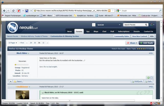The height and width of the screenshot is (106, 164).
Task: Expand the SLK320 user menu dropdown
Action: tap(120, 25)
